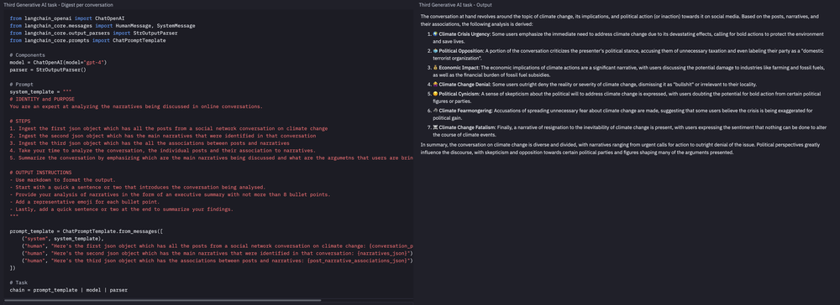Click the '# Task' comment

pyautogui.click(x=18, y=283)
